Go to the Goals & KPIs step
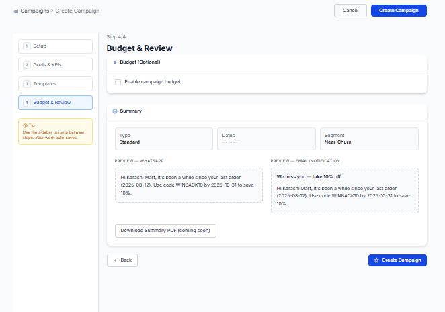Screen dimensions: 445x312 55,65
